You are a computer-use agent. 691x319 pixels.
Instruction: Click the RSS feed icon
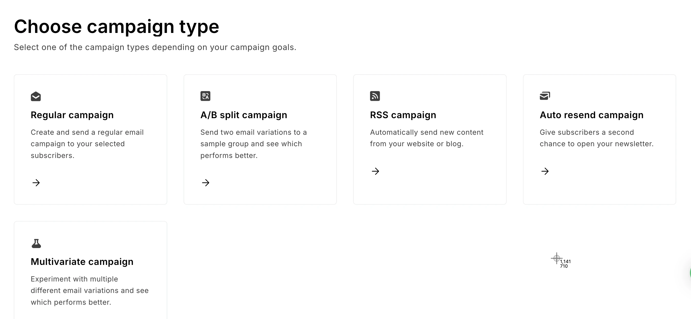375,96
